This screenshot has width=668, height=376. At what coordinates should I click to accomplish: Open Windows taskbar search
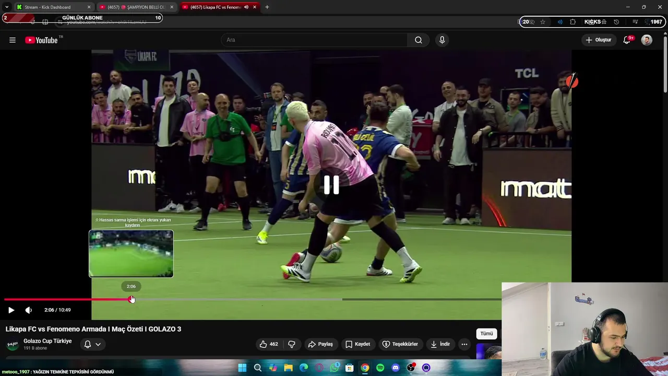257,368
